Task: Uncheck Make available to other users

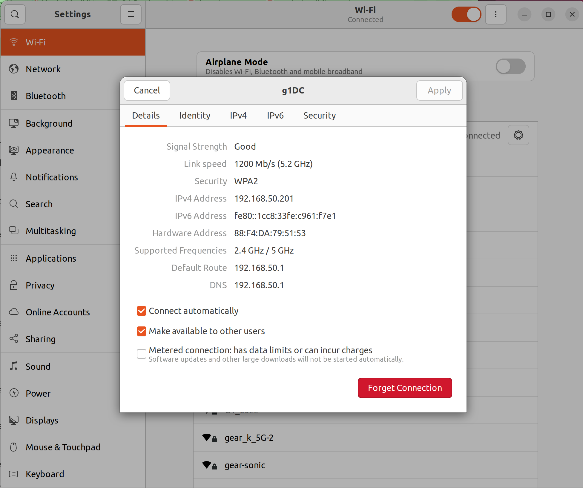Action: 142,331
